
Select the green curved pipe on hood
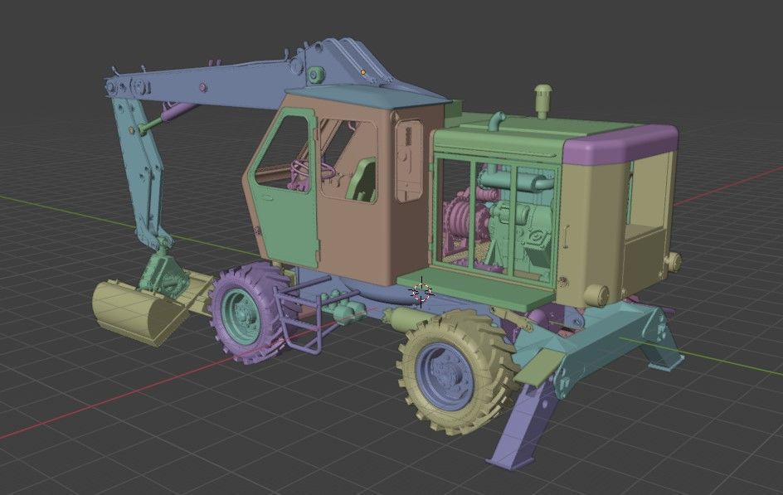[x=496, y=121]
